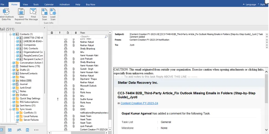Click the Drafts folder icon
This screenshot has height=134, width=269.
17,70
